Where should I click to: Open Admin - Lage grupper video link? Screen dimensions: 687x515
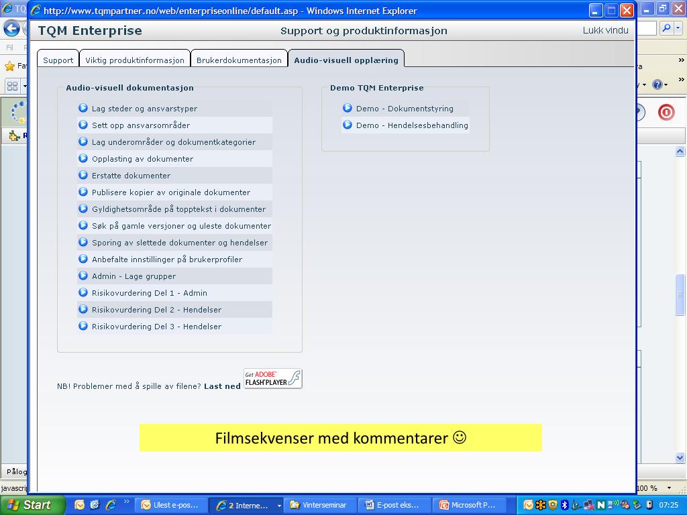[134, 276]
